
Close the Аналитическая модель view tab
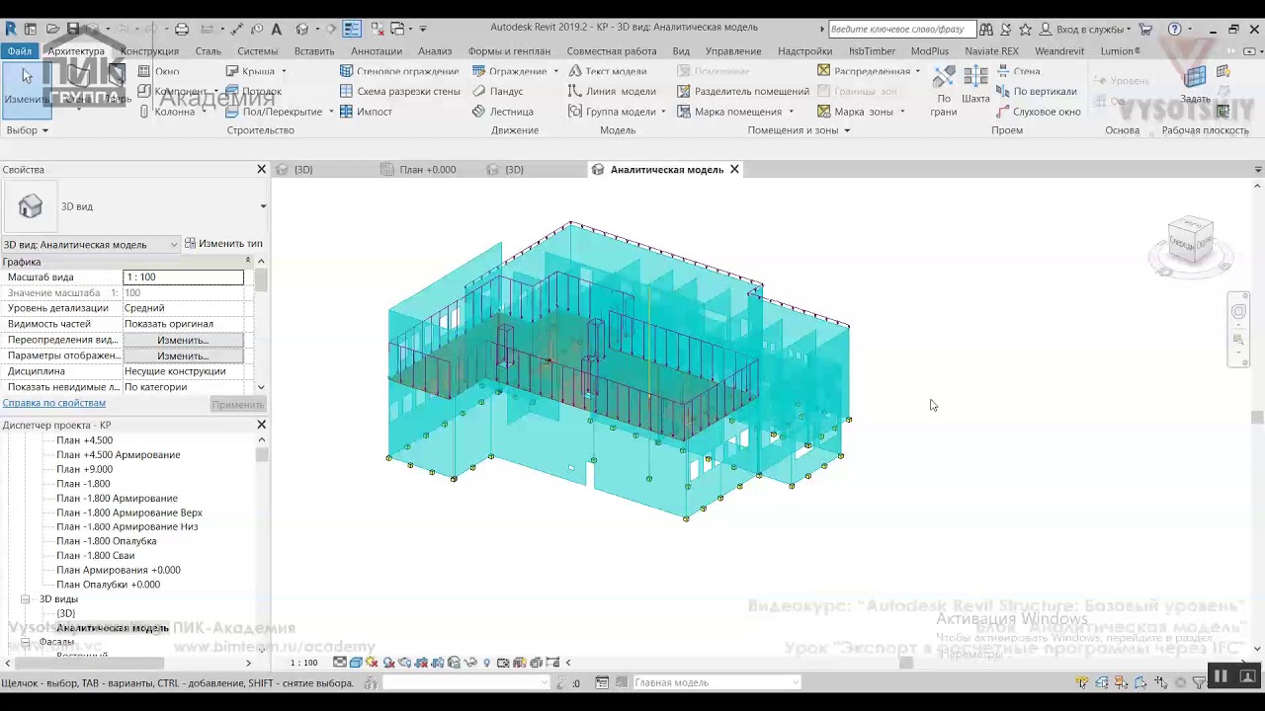coord(734,170)
